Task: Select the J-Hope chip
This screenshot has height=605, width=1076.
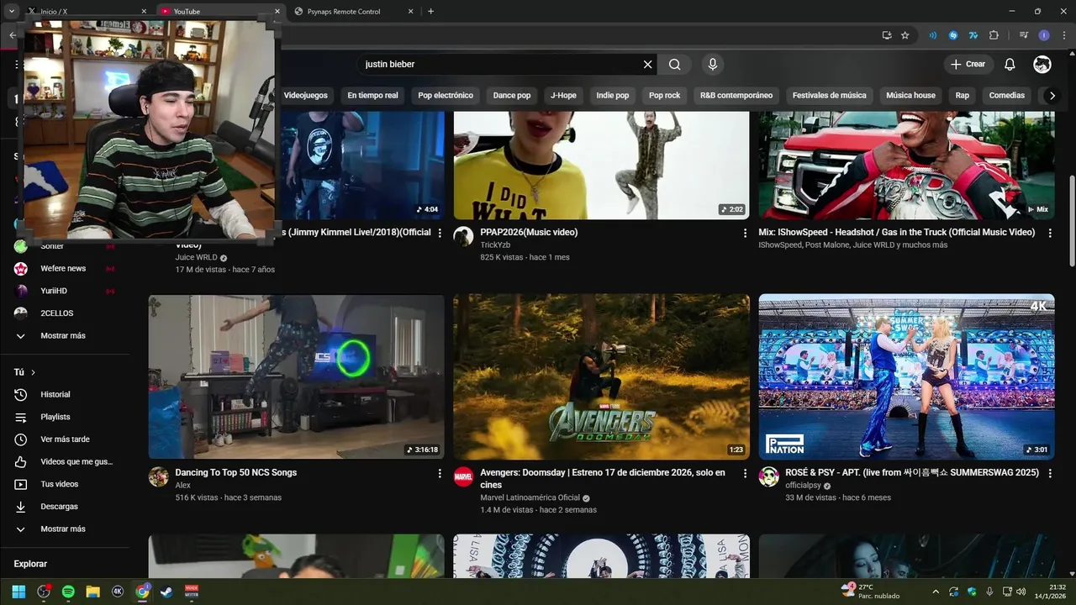Action: click(563, 96)
